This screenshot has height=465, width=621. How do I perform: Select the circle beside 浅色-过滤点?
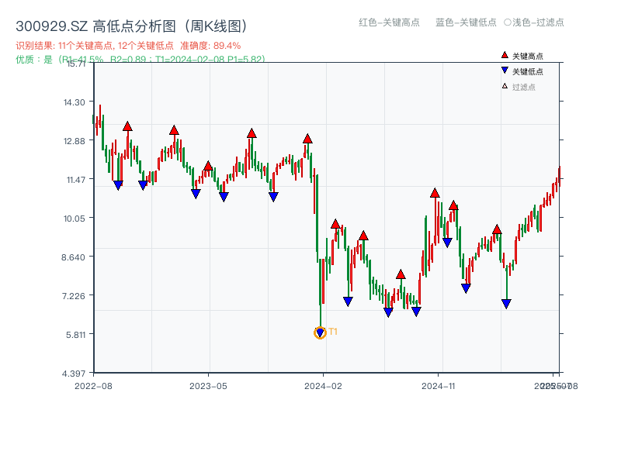507,22
